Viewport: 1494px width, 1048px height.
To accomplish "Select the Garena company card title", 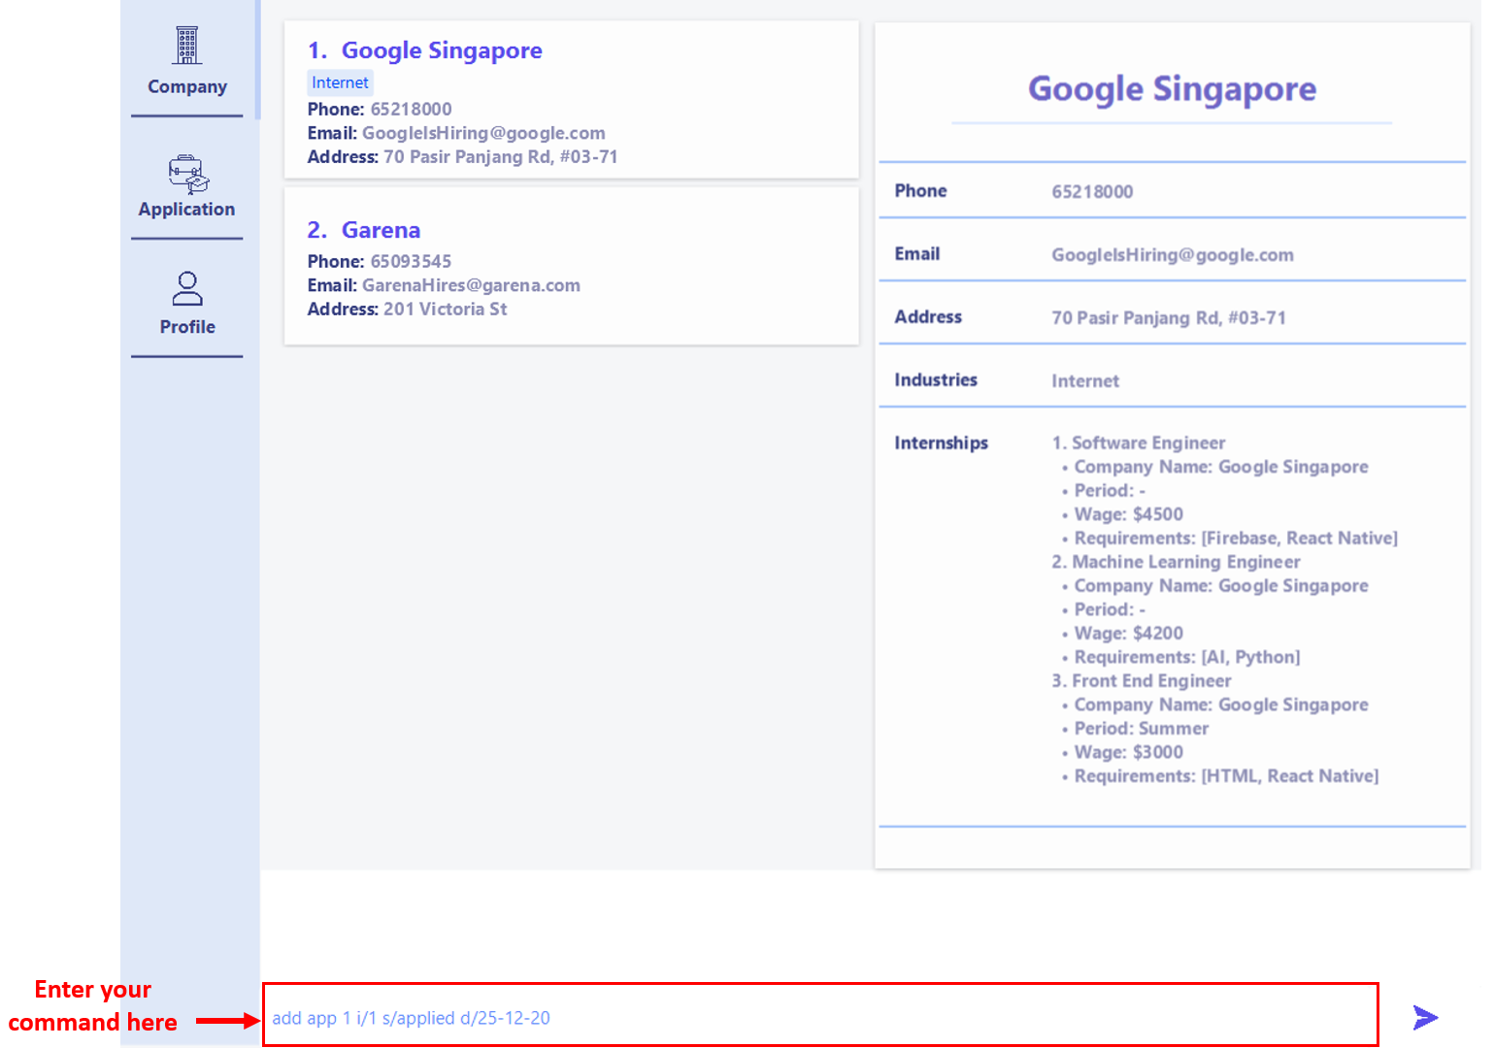I will click(x=381, y=230).
